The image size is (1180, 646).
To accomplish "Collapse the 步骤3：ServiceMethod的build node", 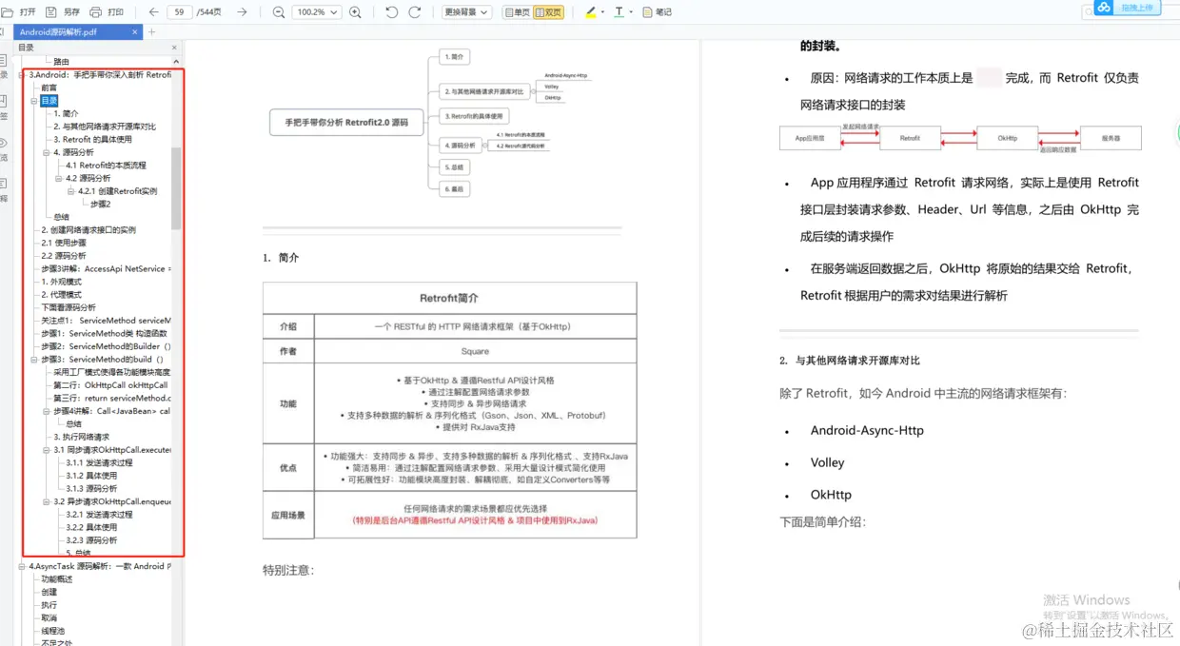I will [x=34, y=360].
